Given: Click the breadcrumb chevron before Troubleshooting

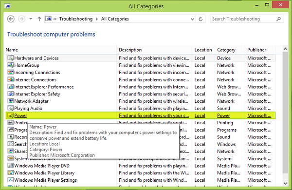Looking at the screenshot, I should point(55,19).
